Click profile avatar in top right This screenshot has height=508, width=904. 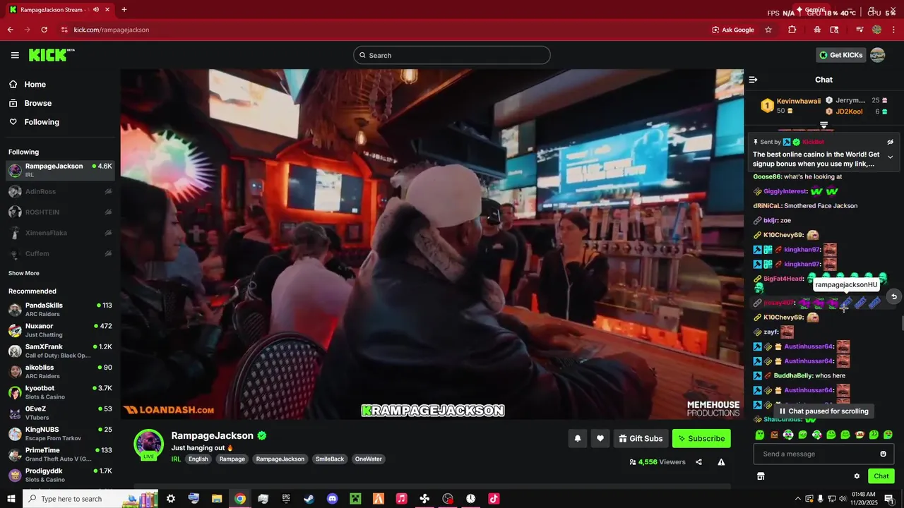877,55
